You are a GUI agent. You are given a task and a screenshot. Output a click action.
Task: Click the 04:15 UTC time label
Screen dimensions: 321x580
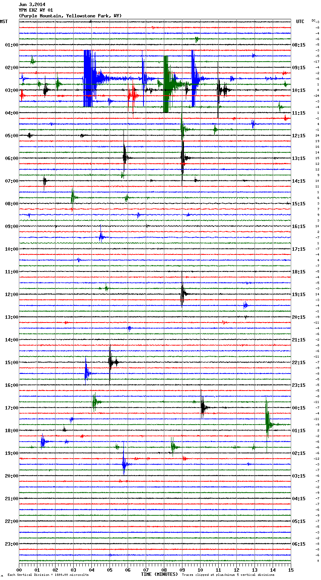click(x=299, y=499)
